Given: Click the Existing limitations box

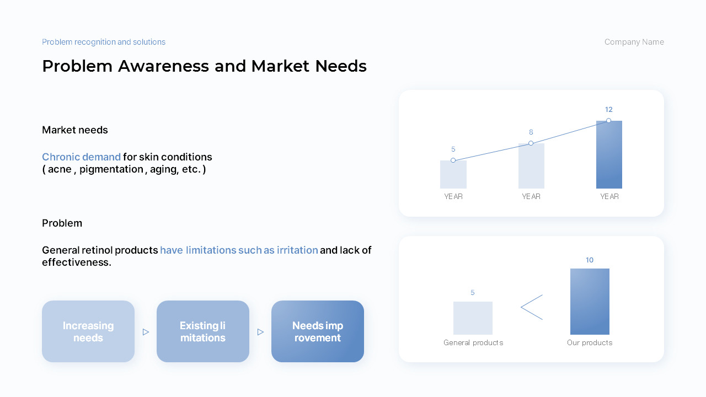Looking at the screenshot, I should (203, 331).
